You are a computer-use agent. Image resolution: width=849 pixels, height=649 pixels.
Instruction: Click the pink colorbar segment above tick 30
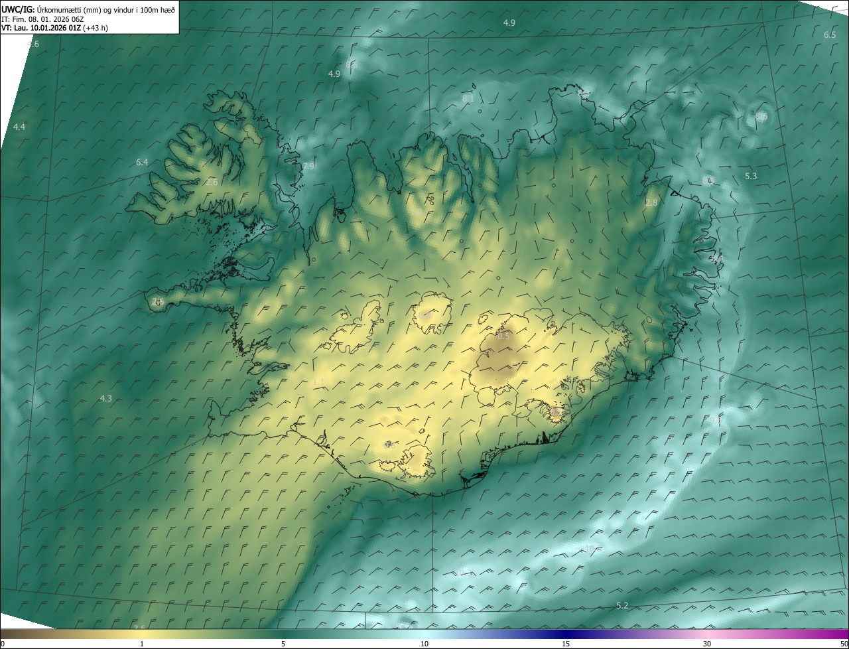pyautogui.click(x=707, y=634)
